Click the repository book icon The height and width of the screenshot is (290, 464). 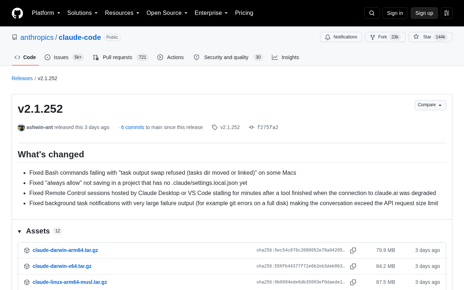click(x=14, y=37)
